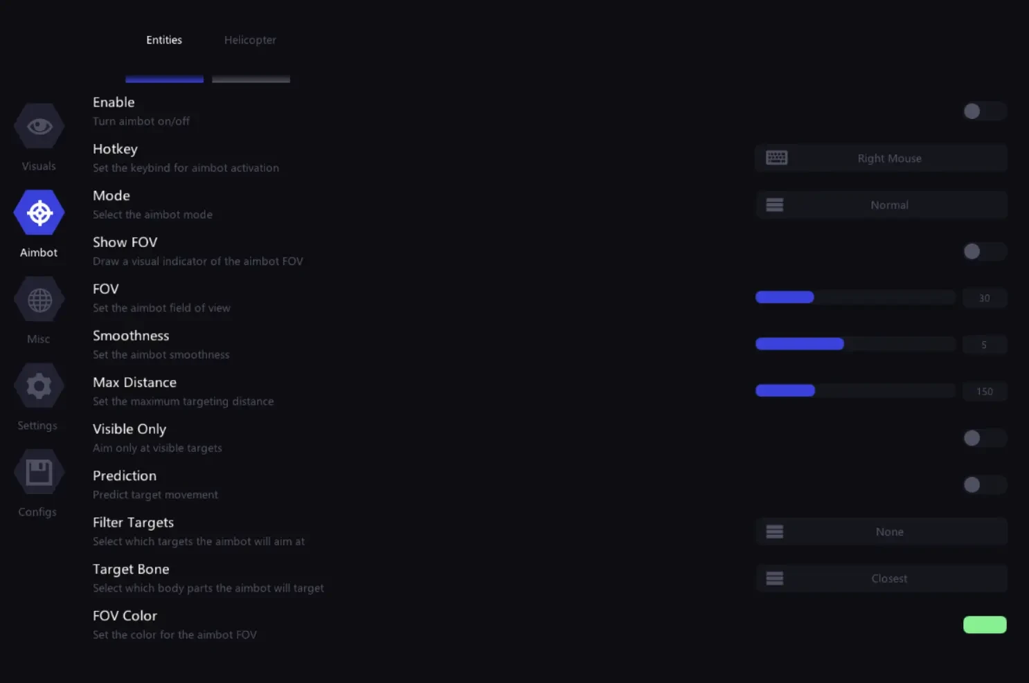Click the Right Mouse hotkey button

click(x=881, y=158)
